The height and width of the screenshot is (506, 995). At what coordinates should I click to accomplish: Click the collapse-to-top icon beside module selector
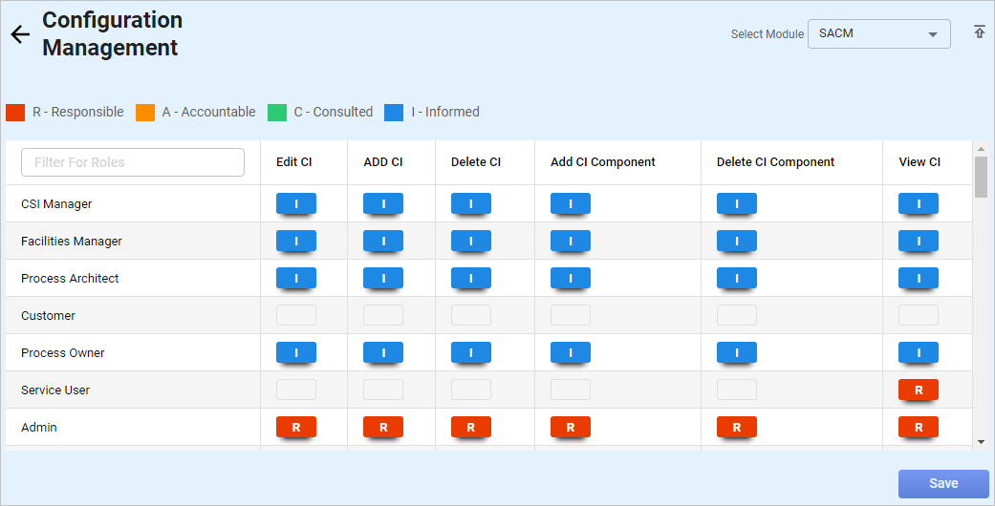coord(979,32)
